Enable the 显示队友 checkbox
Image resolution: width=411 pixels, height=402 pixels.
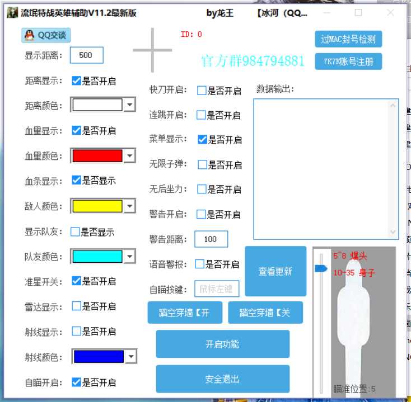(75, 231)
